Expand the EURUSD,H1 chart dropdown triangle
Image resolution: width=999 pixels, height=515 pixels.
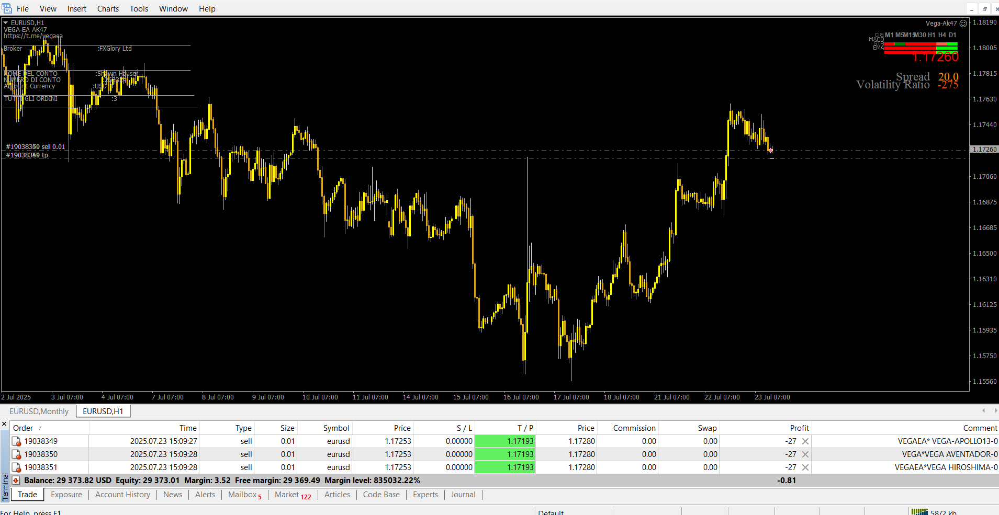tap(6, 23)
